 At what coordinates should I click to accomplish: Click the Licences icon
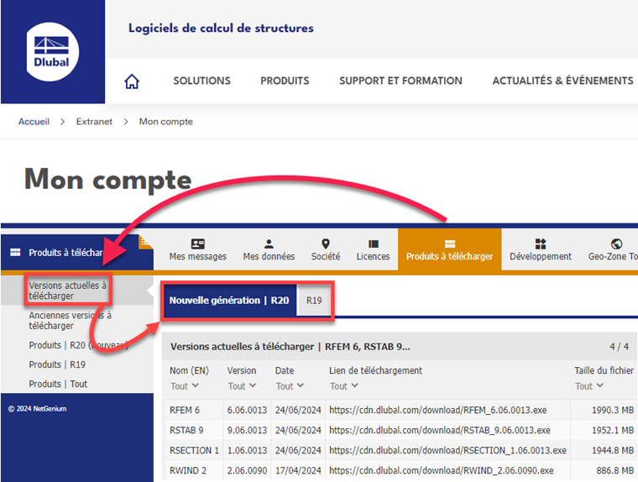click(373, 244)
